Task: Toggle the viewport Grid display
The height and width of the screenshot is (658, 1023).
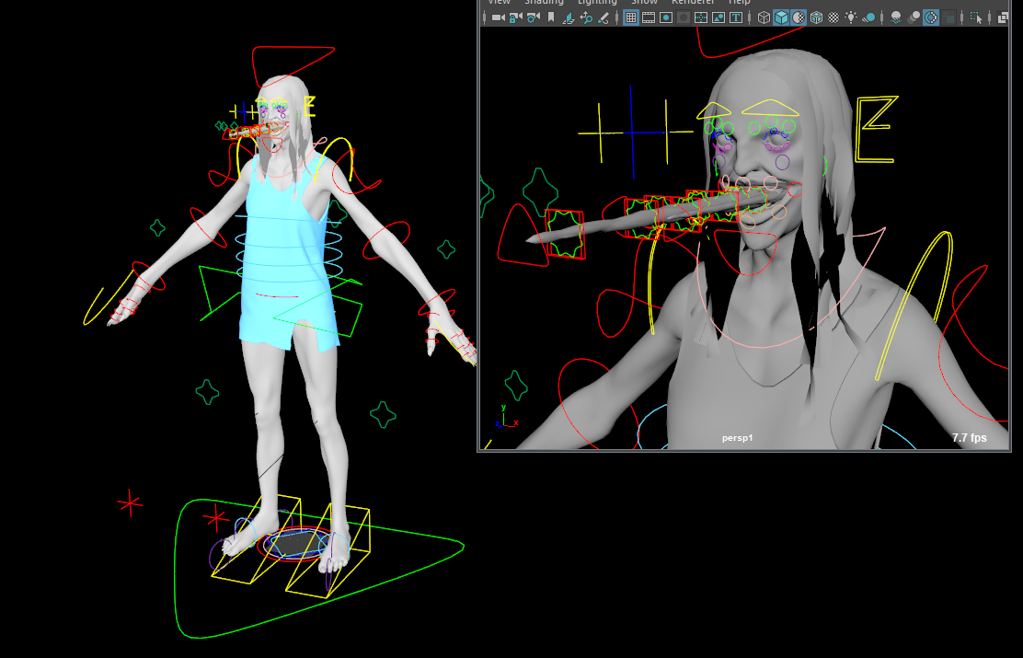Action: pos(631,17)
